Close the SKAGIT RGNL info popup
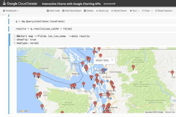 112,60
